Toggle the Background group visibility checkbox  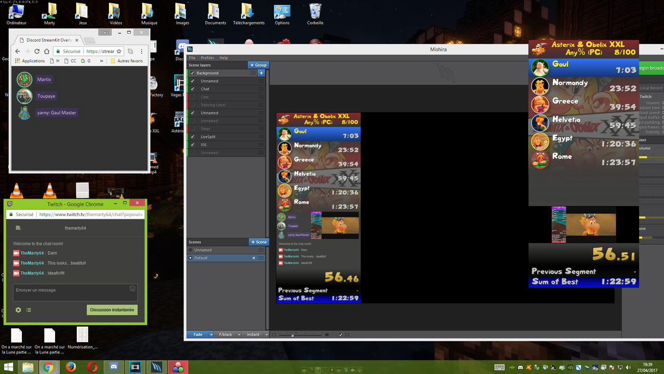(192, 73)
